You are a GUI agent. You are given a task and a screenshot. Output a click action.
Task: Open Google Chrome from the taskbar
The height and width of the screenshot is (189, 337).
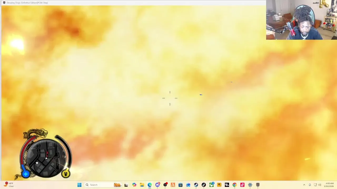click(234, 185)
